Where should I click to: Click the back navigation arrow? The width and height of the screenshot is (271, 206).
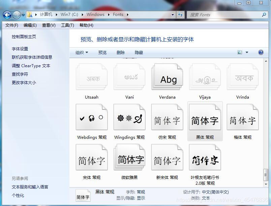coord(7,15)
